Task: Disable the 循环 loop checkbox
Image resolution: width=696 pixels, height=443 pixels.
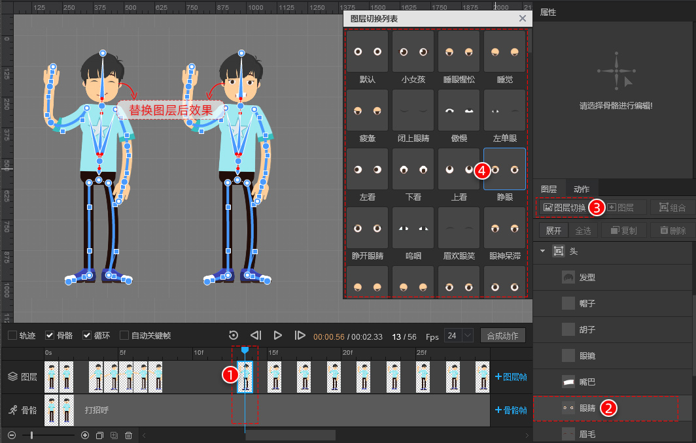Action: pos(87,335)
